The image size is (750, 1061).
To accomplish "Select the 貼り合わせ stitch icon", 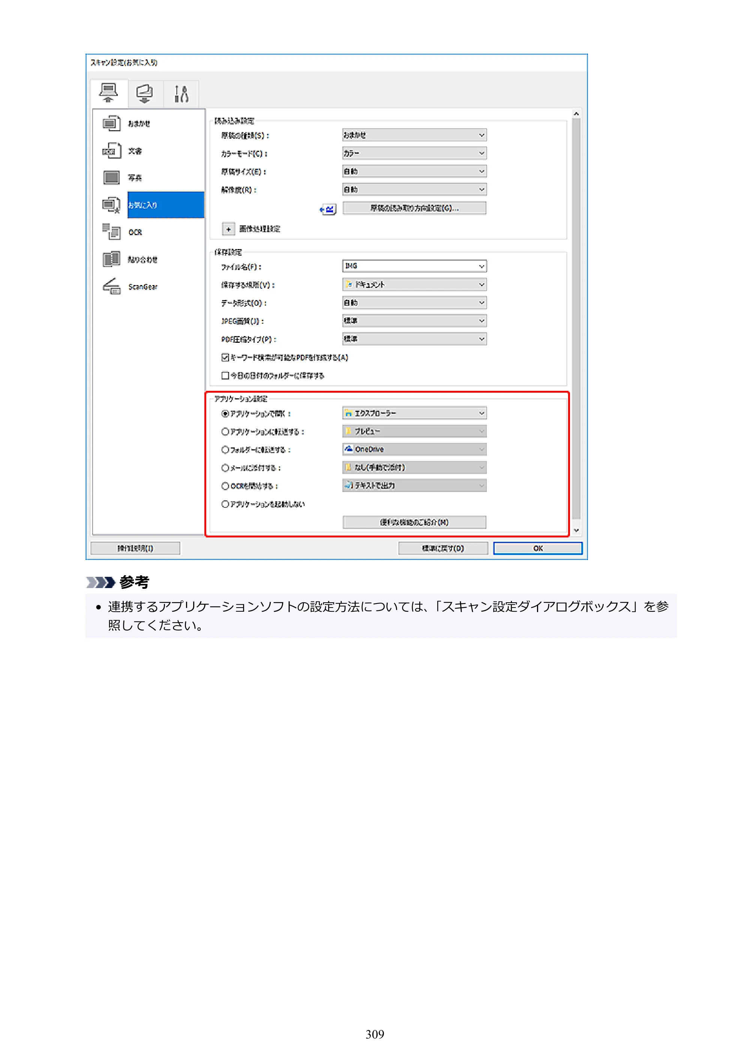I will click(x=111, y=259).
